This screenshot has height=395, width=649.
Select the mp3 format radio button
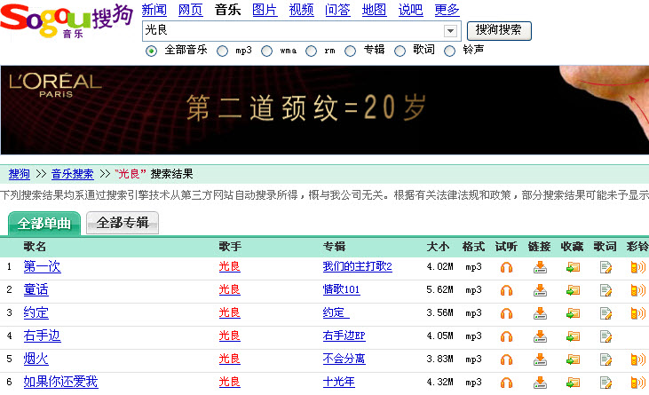pos(222,51)
